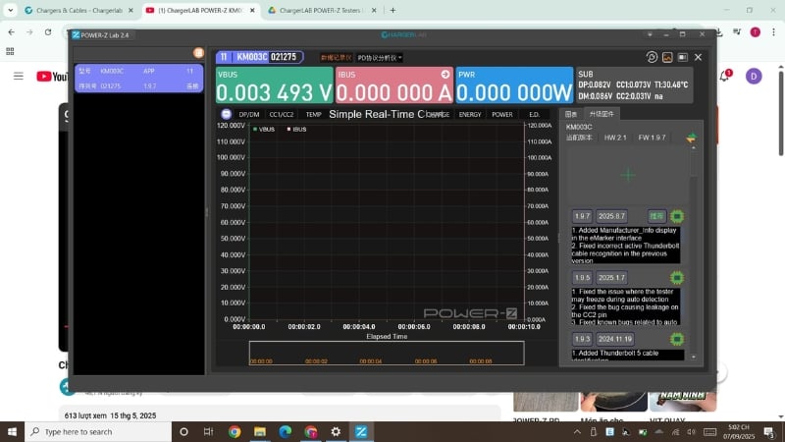785x442 pixels.
Task: Switch to ChargerLAB POWER-Z Testers browser tab
Action: (x=322, y=10)
